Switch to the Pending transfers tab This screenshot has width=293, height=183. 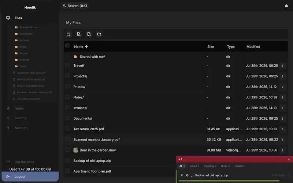tap(210, 166)
